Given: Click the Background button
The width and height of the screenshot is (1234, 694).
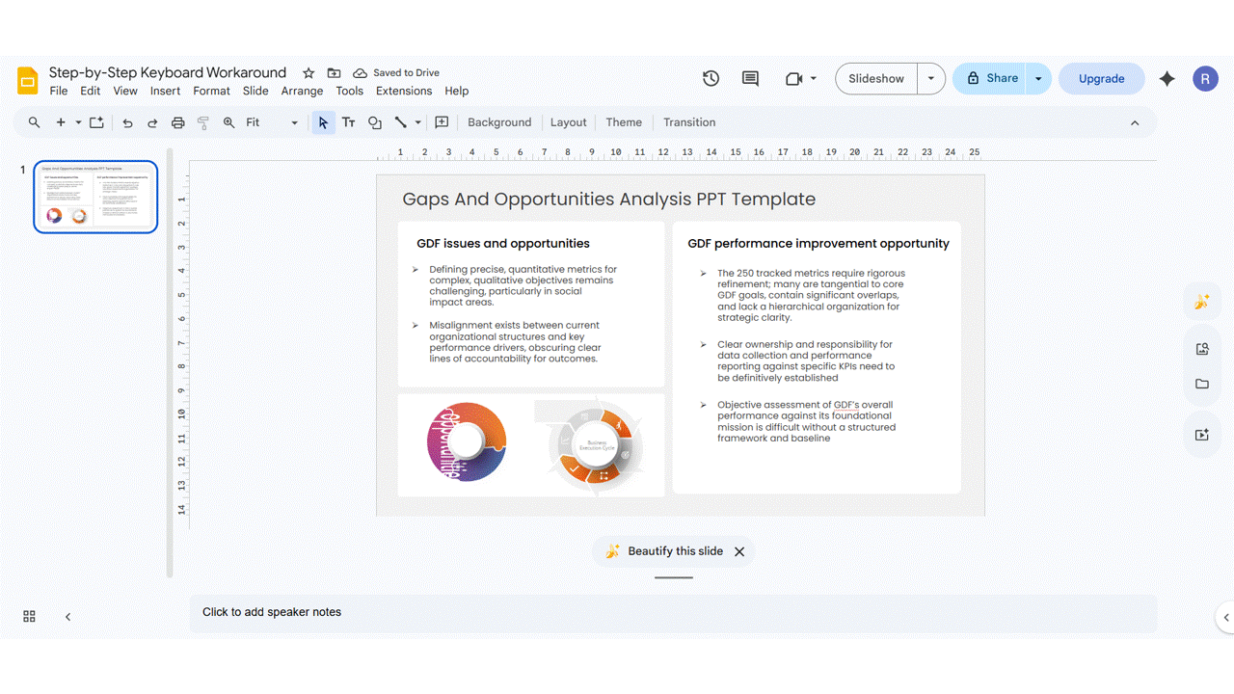Looking at the screenshot, I should click(x=499, y=122).
